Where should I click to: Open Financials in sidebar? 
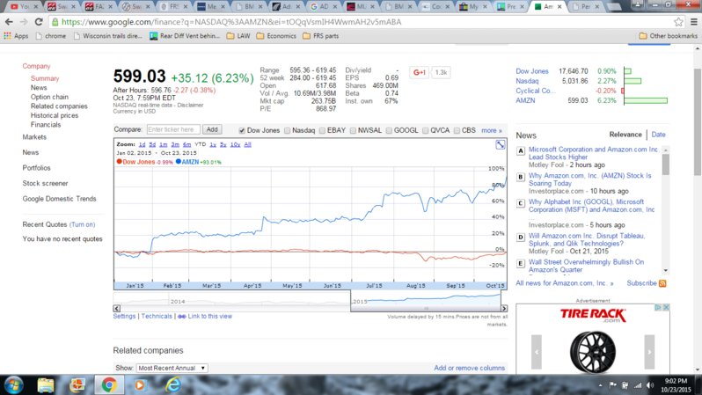click(x=46, y=125)
